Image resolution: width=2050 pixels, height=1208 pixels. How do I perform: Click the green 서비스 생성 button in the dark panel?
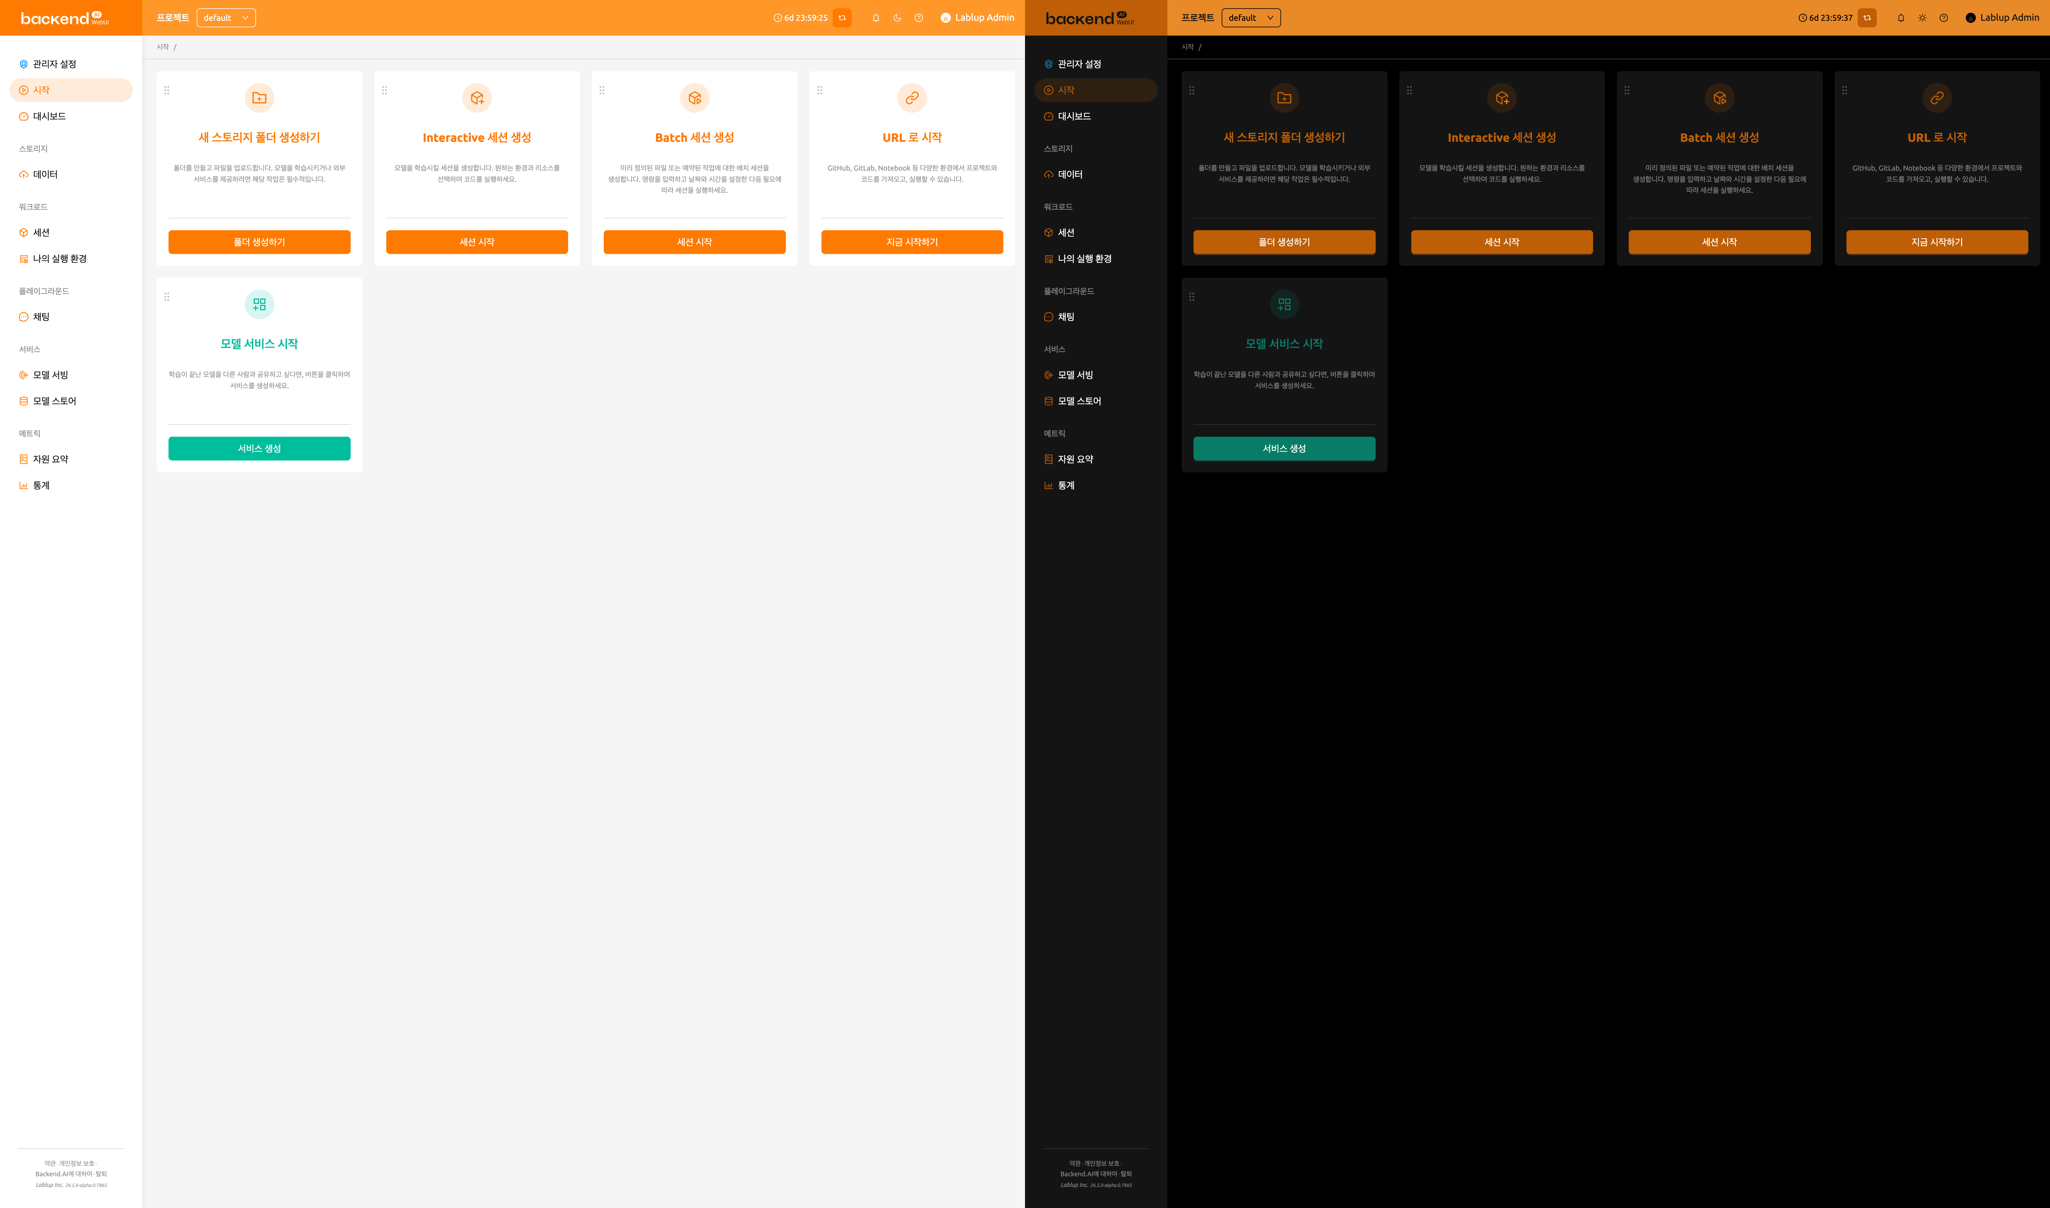(x=1284, y=449)
